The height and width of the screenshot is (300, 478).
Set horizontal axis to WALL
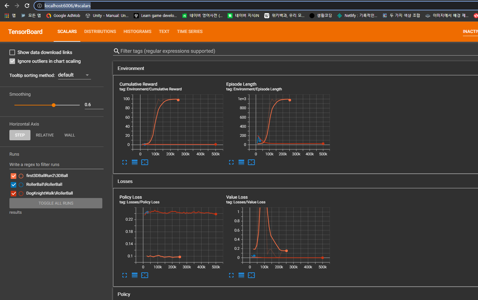click(70, 135)
